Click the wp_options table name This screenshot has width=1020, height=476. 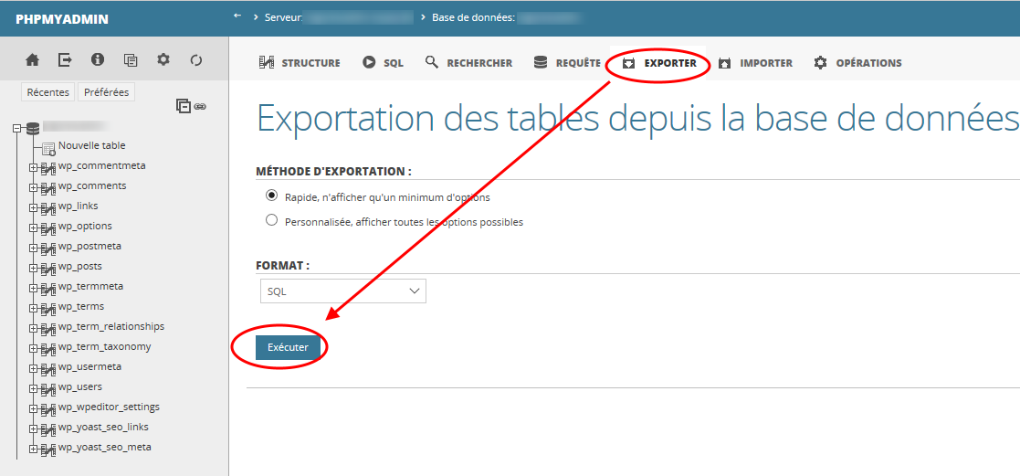(x=85, y=227)
